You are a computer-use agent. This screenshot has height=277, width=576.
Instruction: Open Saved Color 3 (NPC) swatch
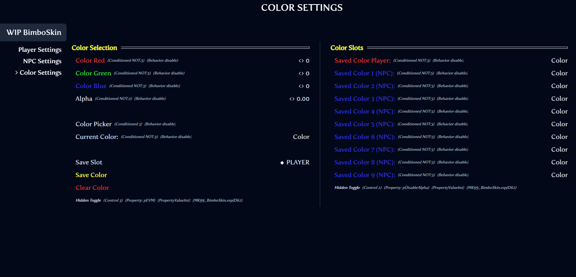point(559,99)
